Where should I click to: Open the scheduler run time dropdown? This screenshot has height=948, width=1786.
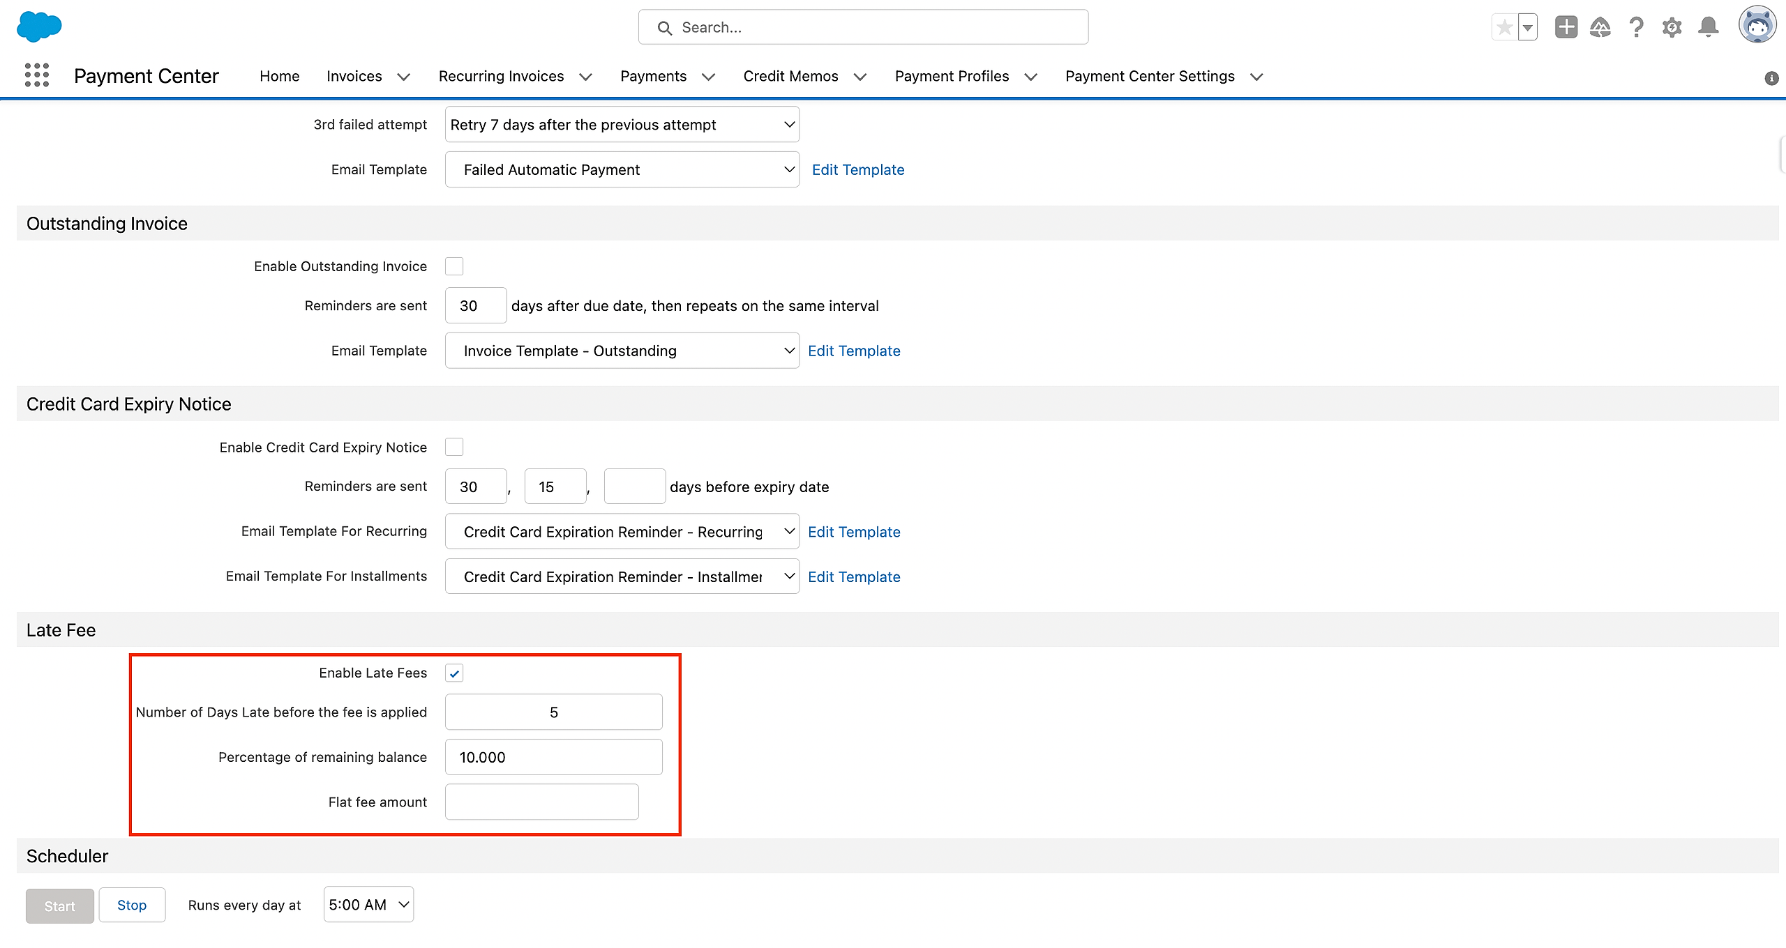click(x=368, y=905)
